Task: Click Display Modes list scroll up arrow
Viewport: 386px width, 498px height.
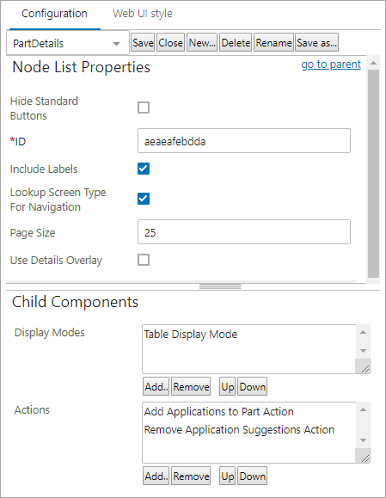Action: point(364,332)
